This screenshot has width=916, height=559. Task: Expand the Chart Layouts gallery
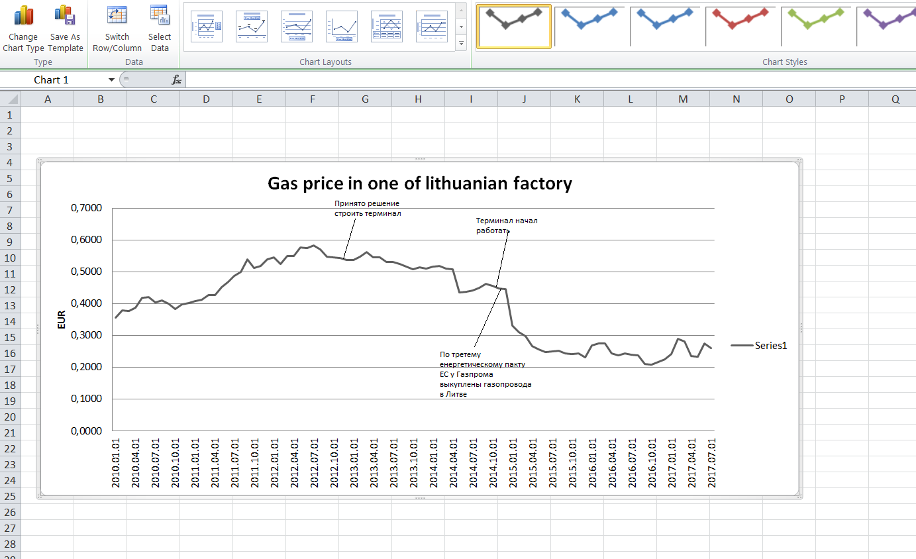point(462,43)
